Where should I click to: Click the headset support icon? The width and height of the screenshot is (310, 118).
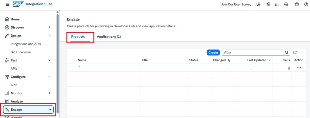[286, 4]
